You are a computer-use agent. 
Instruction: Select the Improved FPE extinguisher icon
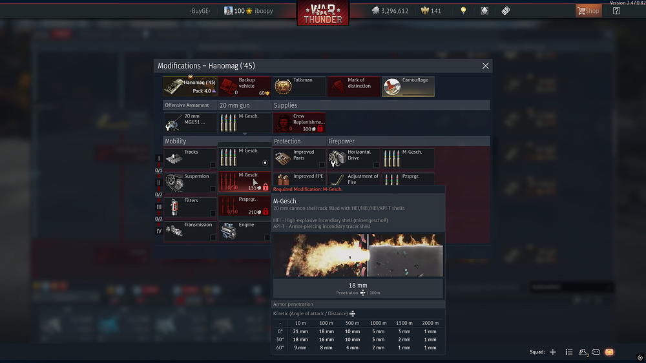click(x=283, y=179)
